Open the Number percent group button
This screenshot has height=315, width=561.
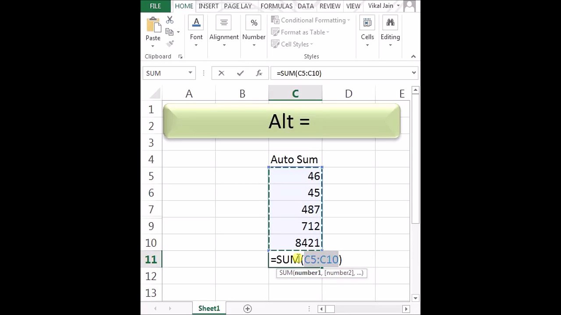(254, 32)
